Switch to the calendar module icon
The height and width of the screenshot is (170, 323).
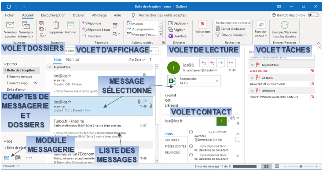(18, 158)
